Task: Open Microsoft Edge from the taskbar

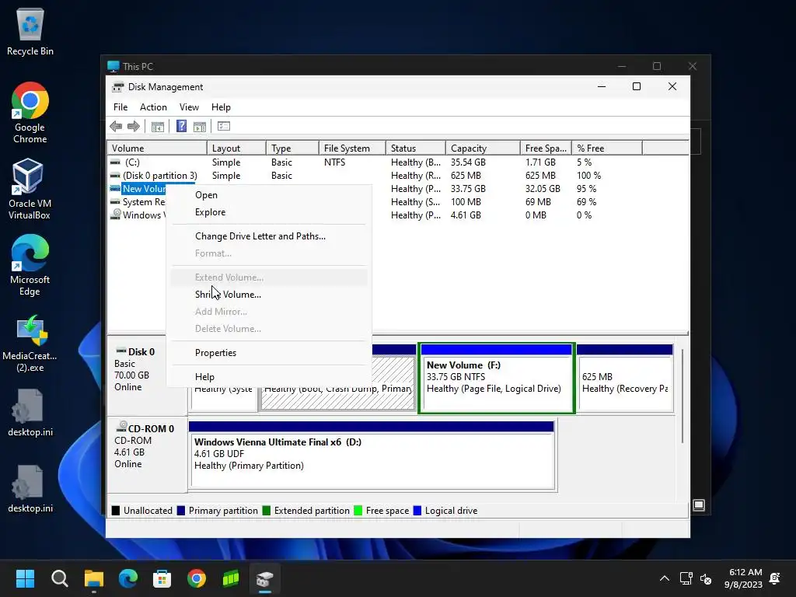Action: [128, 578]
